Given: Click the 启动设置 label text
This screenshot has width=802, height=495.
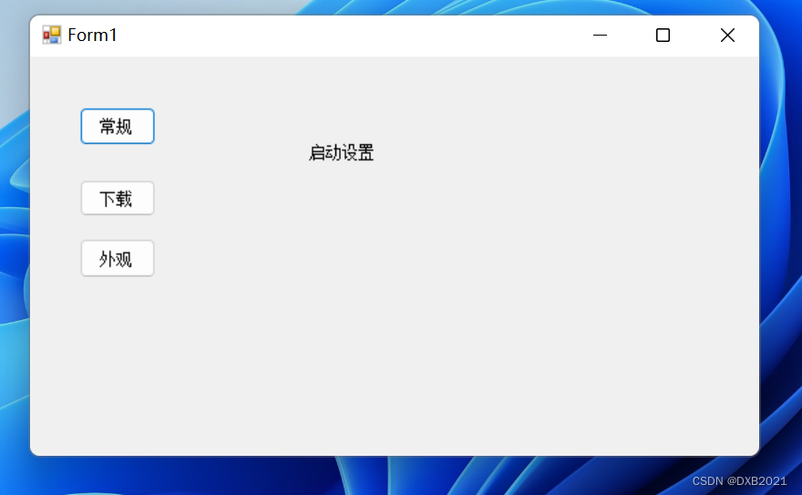Looking at the screenshot, I should click(x=341, y=153).
